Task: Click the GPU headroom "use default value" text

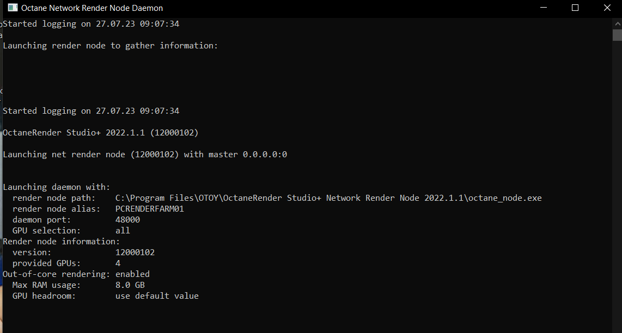Action: tap(157, 296)
